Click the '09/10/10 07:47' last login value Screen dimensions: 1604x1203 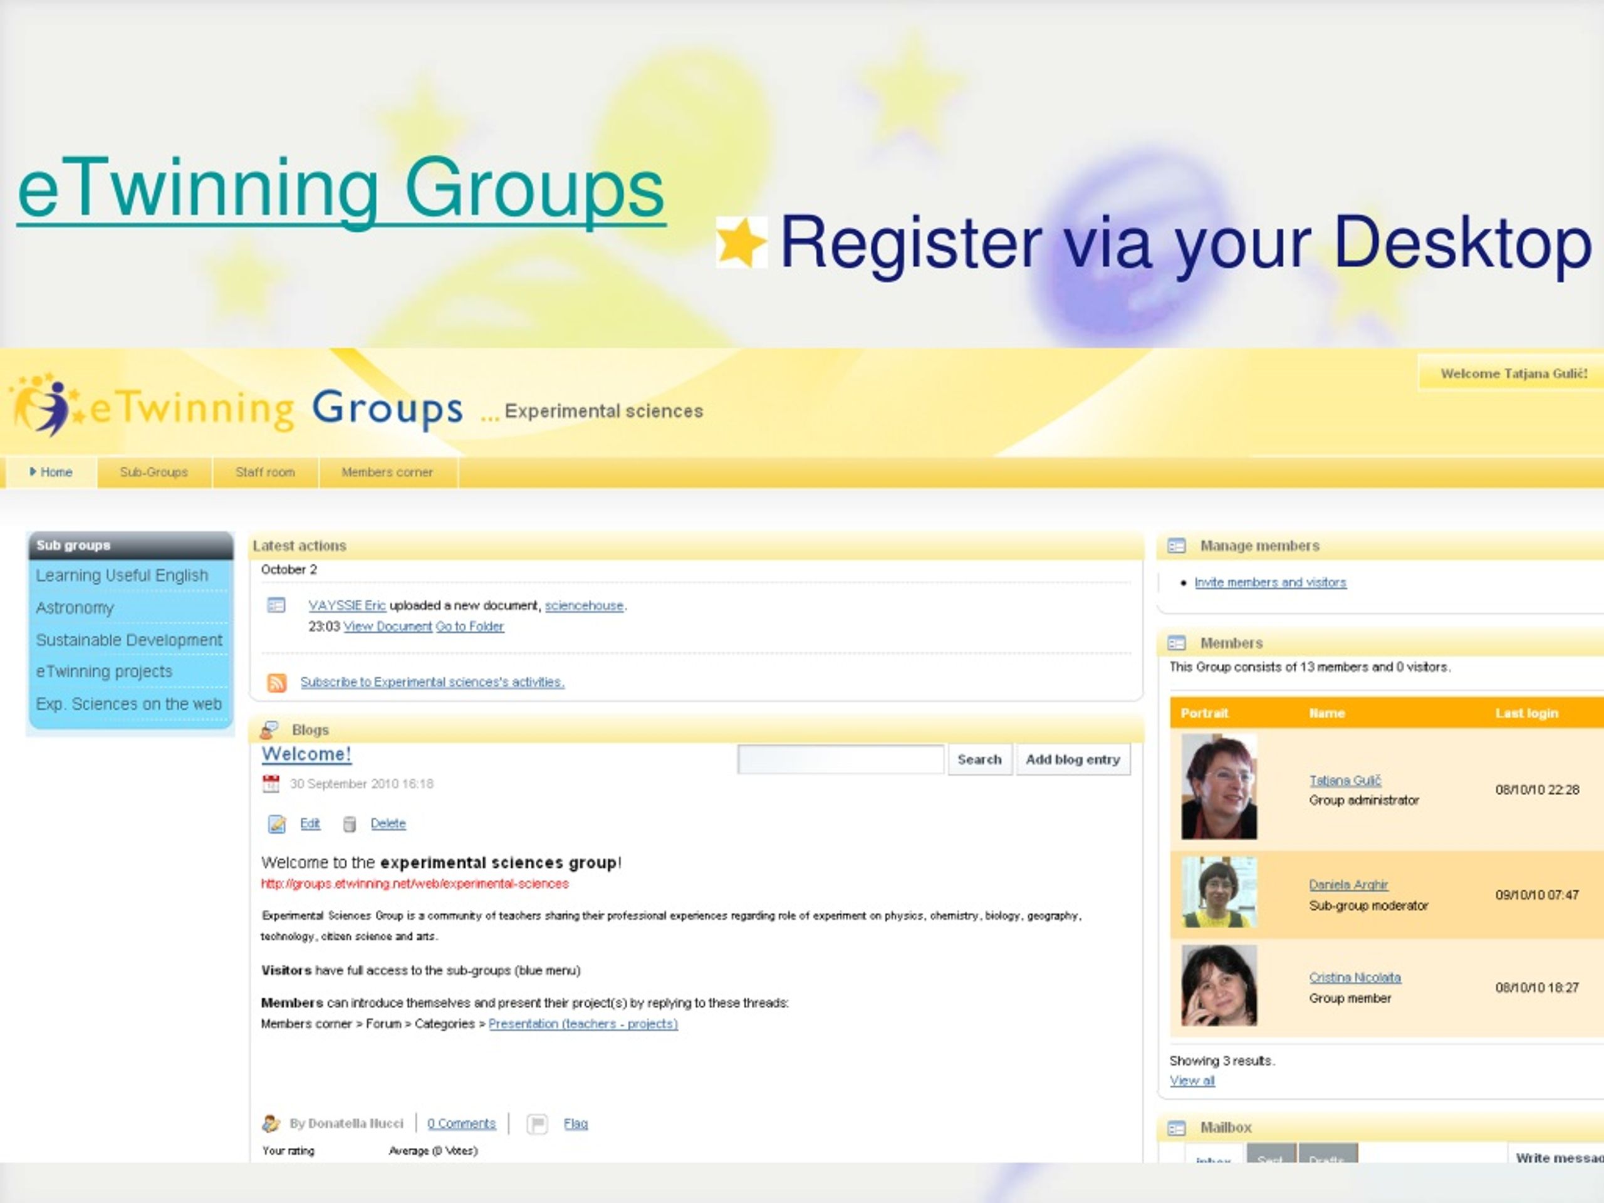[1538, 895]
